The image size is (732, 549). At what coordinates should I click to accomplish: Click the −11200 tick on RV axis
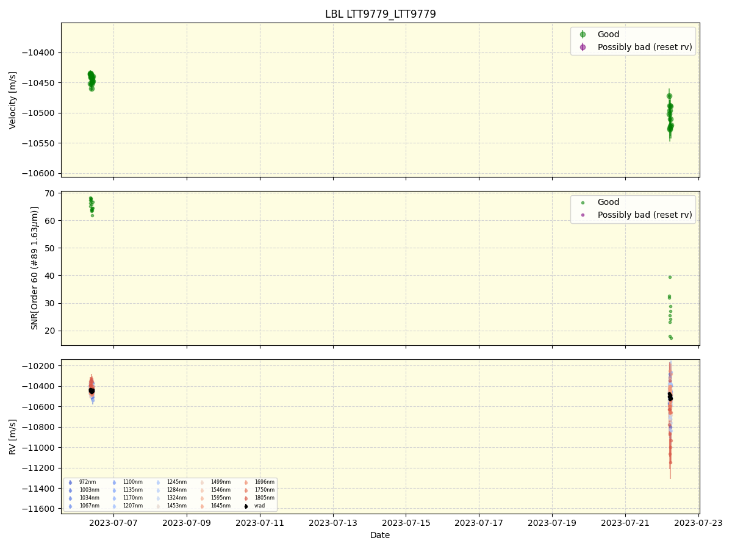38,468
